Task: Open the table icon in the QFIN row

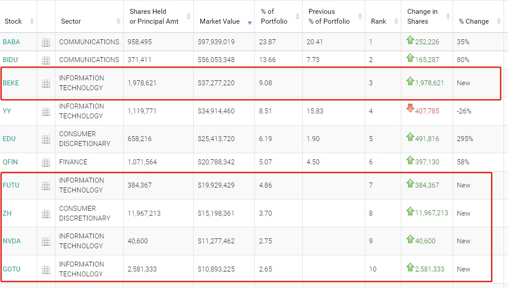Action: click(46, 163)
